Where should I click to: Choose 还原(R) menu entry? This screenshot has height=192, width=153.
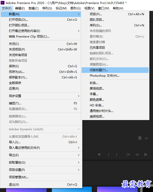(x=41, y=89)
